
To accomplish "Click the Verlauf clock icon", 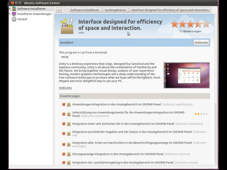I will point(14,19).
